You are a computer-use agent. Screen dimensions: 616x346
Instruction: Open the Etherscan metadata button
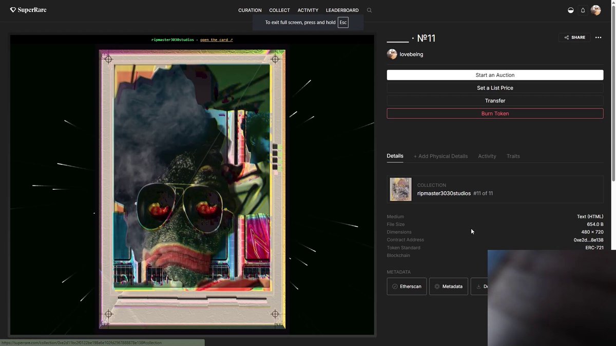point(407,287)
